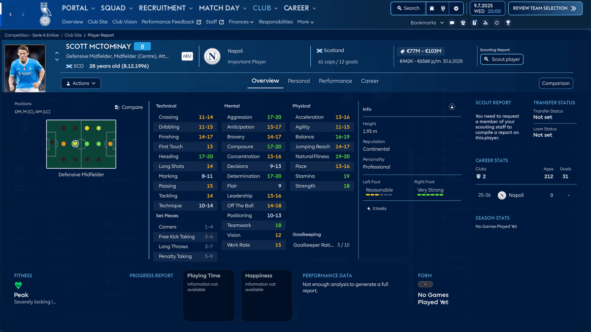Screen dimensions: 591x332
Task: Select the Overview tab of player profile
Action: point(265,81)
